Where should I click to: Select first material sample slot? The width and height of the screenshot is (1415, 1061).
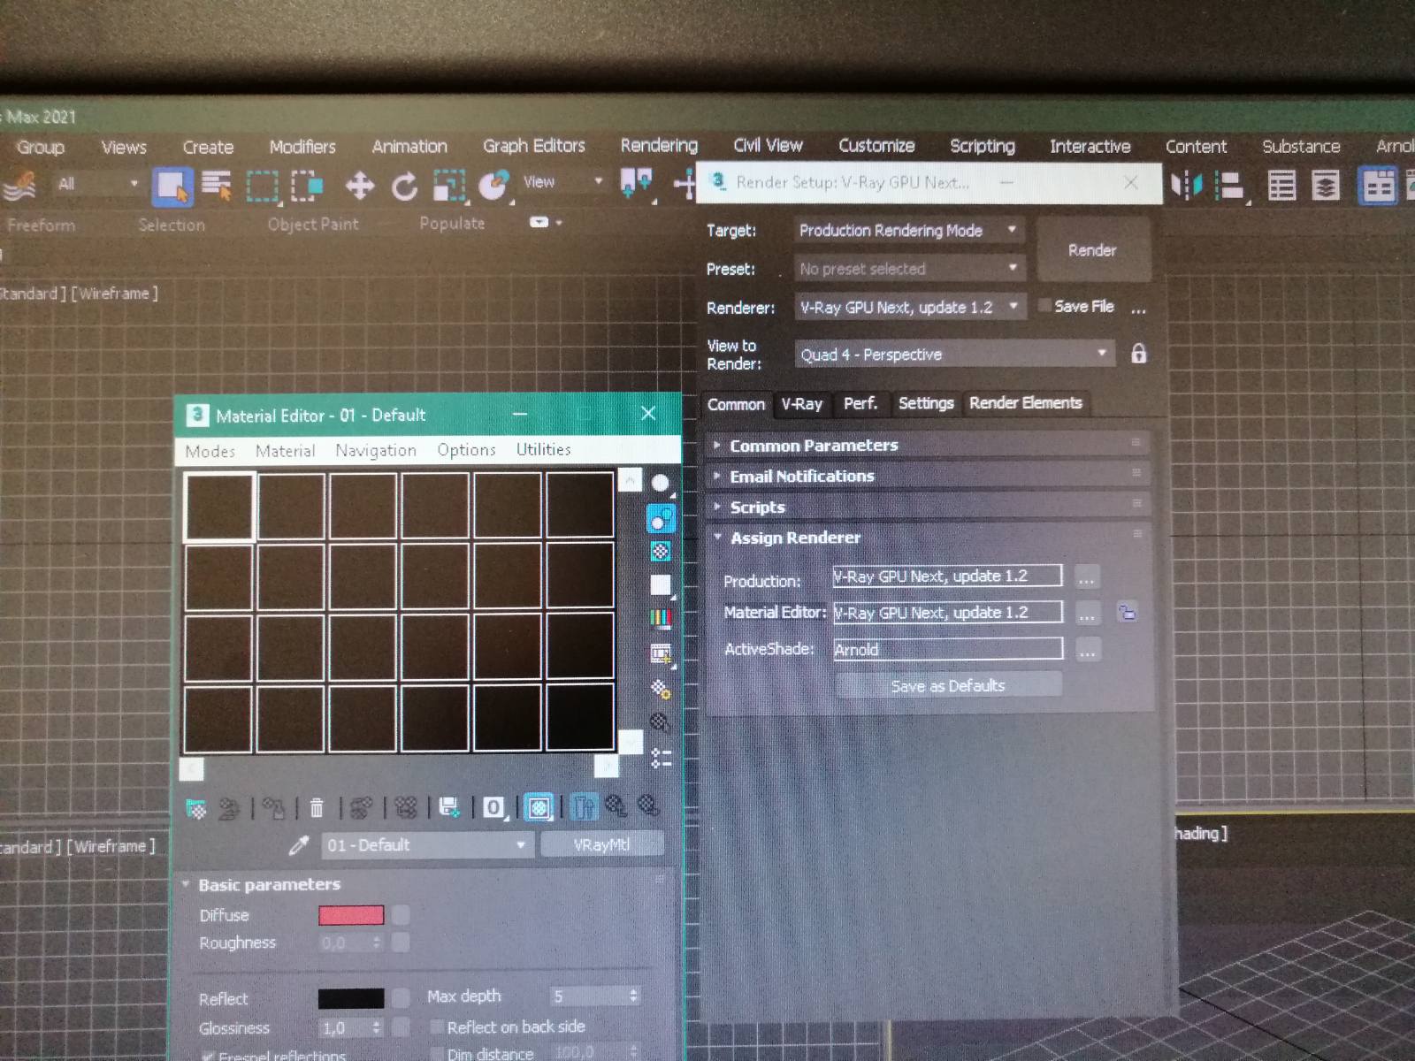click(218, 506)
